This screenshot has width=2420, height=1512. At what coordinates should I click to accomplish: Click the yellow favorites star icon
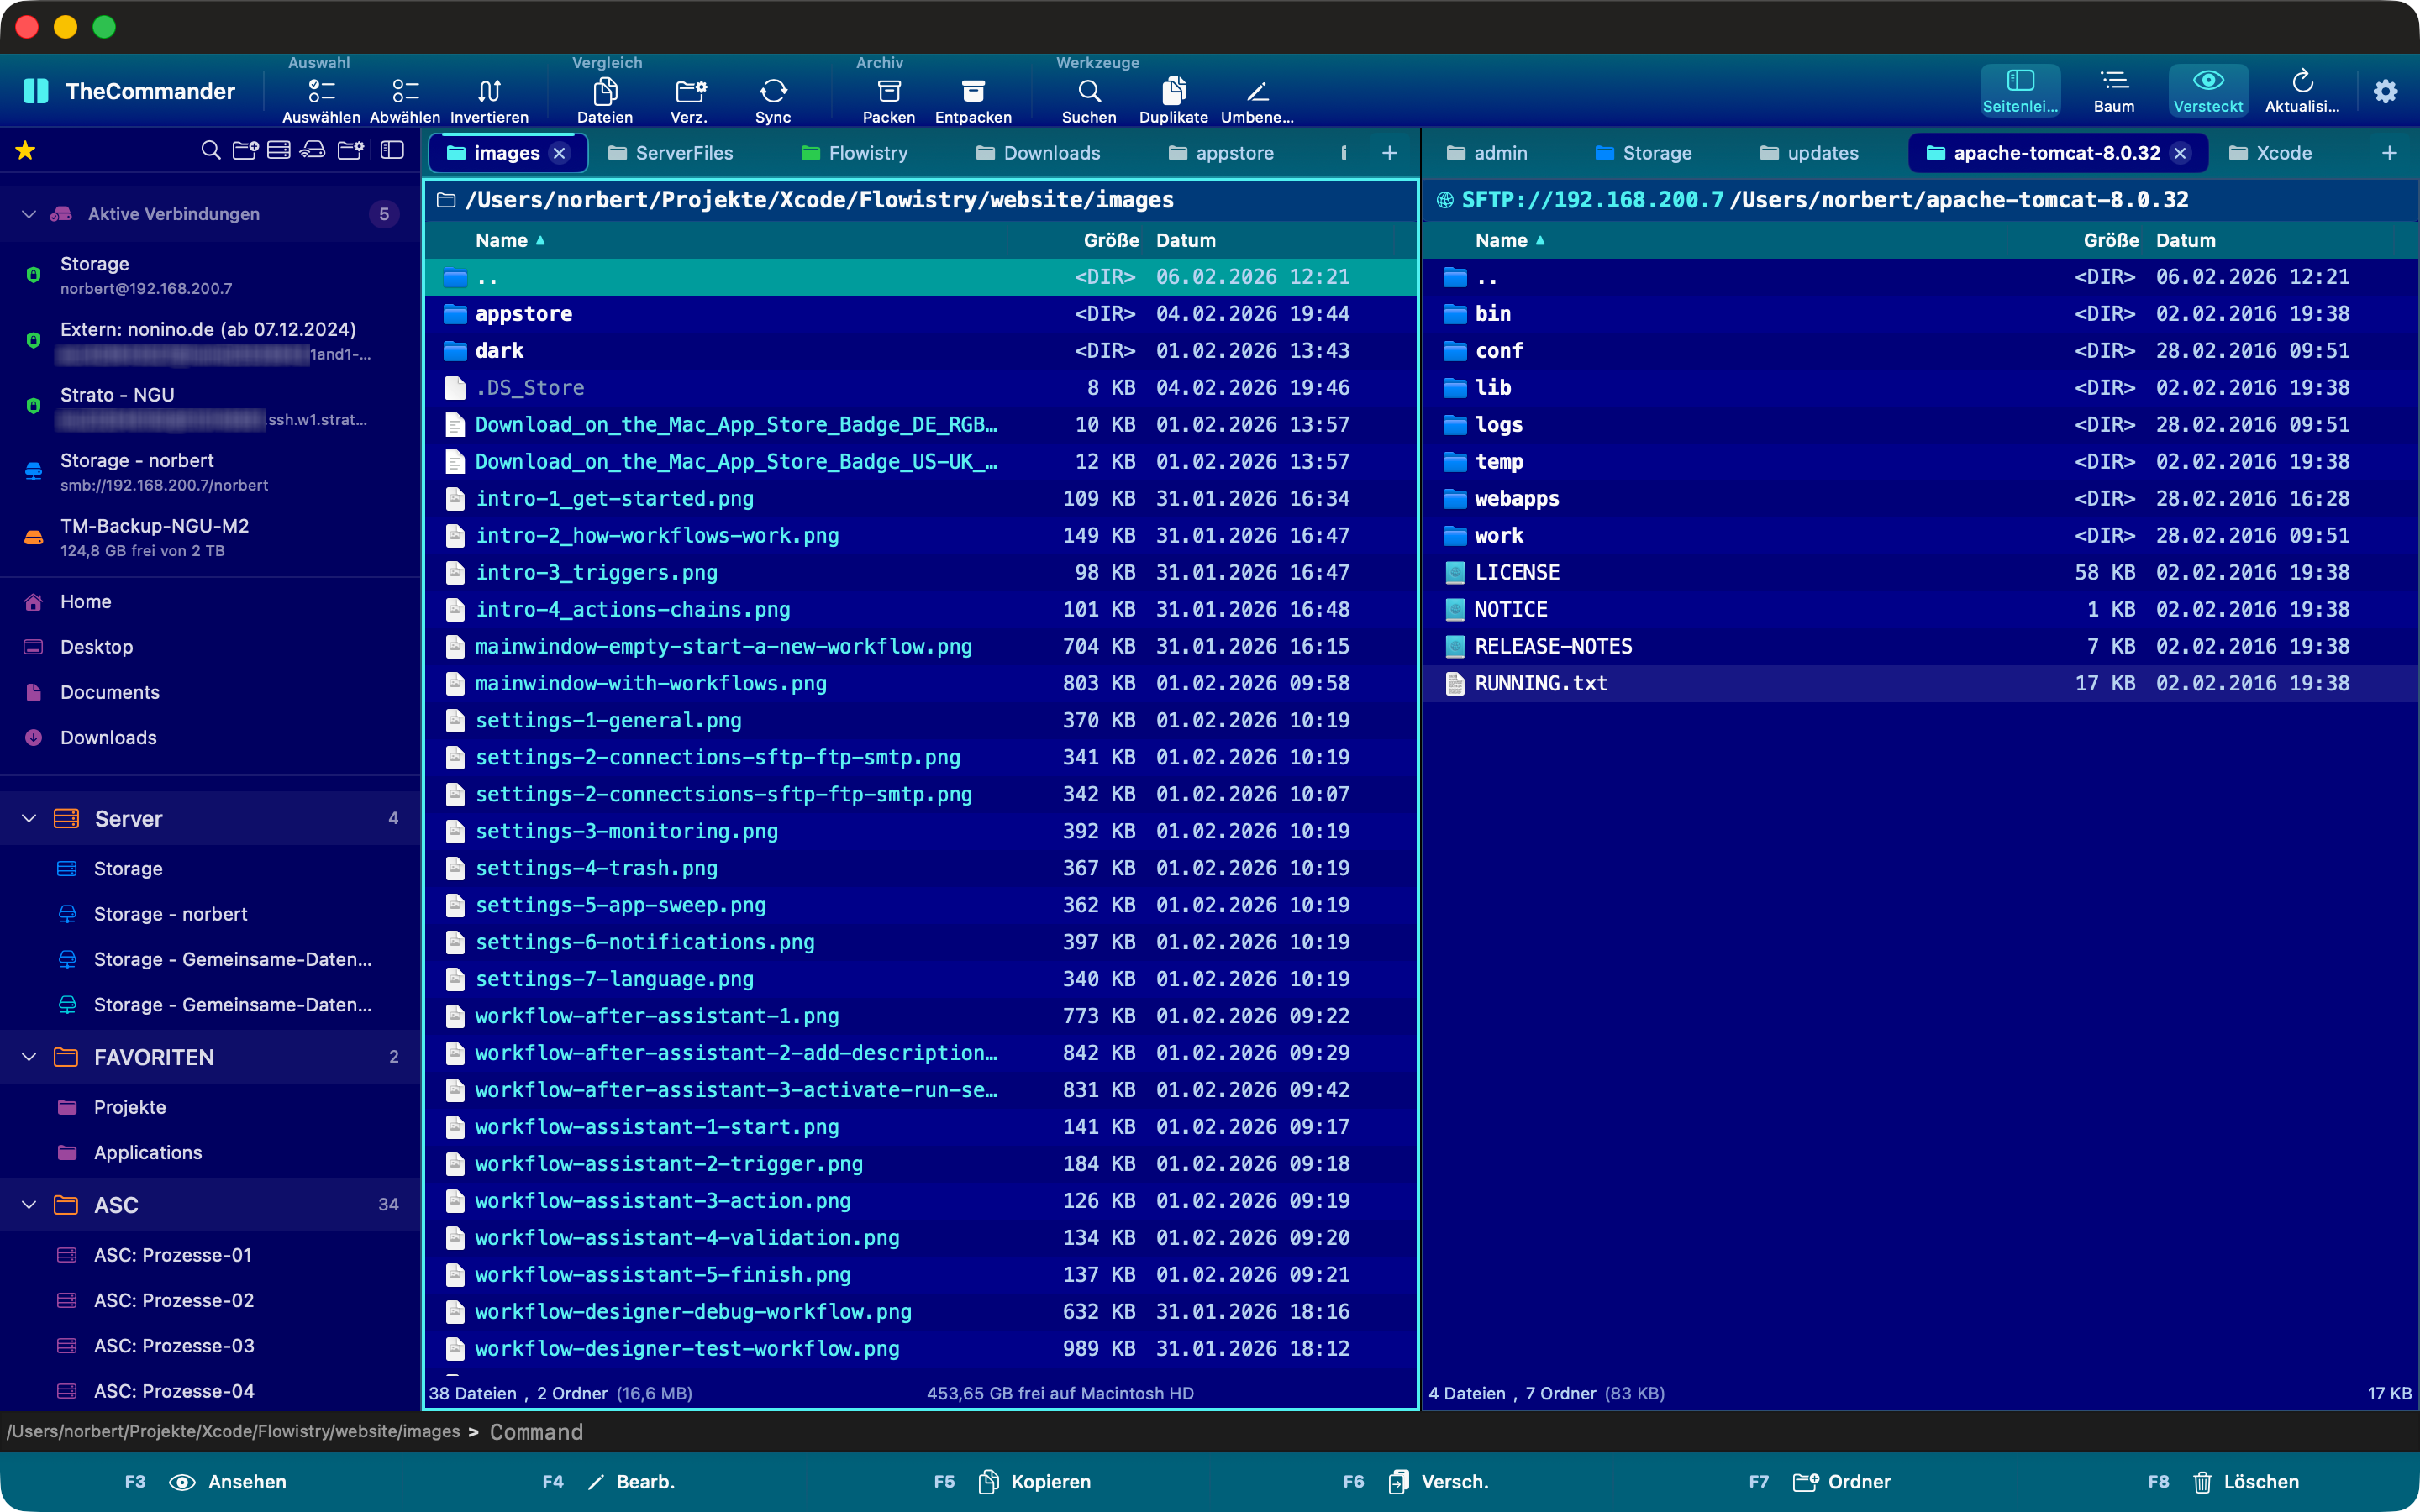[x=25, y=151]
